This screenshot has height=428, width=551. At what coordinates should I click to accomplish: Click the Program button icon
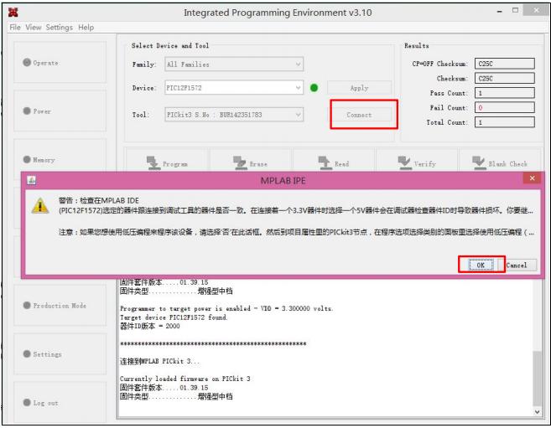(x=153, y=162)
